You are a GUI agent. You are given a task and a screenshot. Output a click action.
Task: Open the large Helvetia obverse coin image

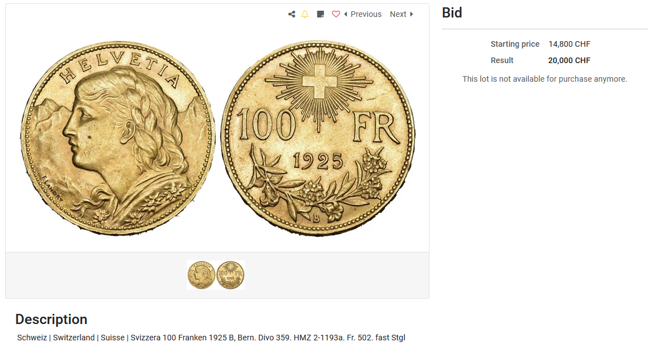coord(117,138)
